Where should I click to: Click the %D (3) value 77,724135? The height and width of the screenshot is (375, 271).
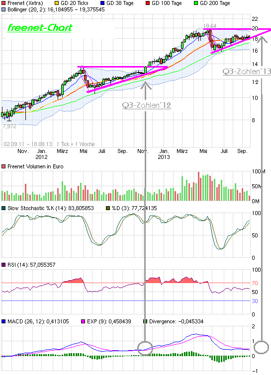pyautogui.click(x=144, y=208)
